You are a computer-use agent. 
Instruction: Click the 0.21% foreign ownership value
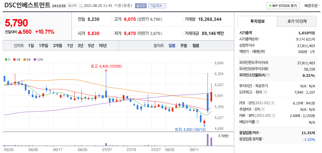tap(309, 76)
